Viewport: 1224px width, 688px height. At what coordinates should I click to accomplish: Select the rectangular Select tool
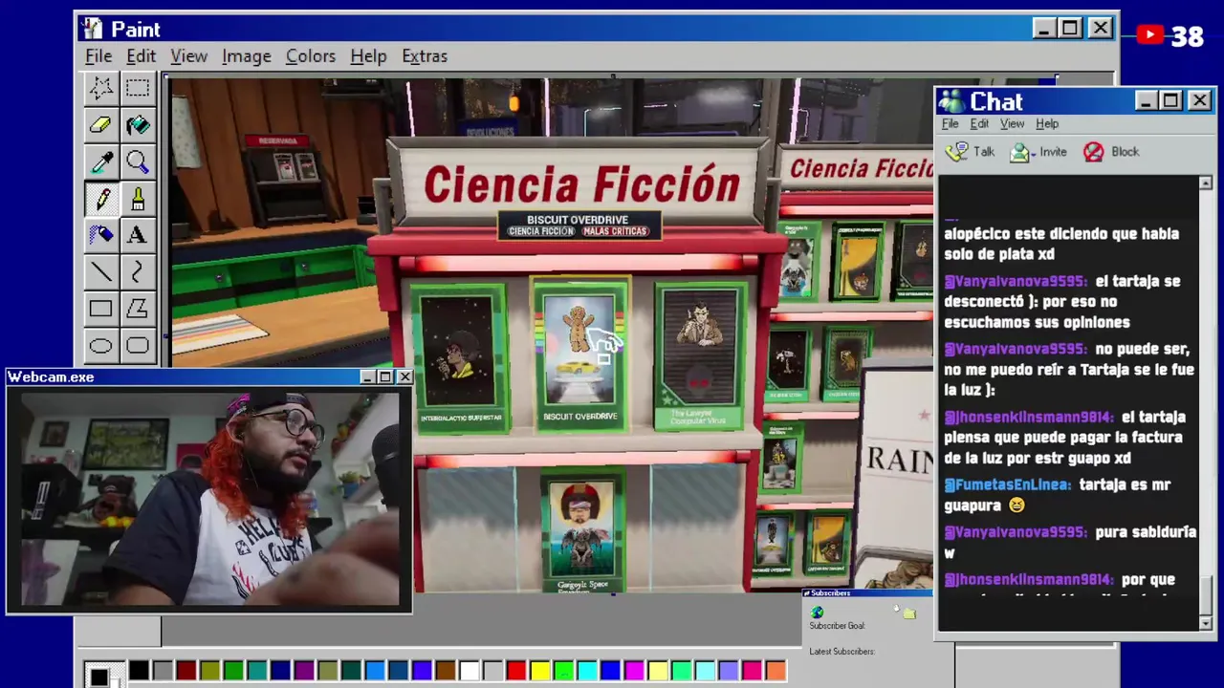137,88
